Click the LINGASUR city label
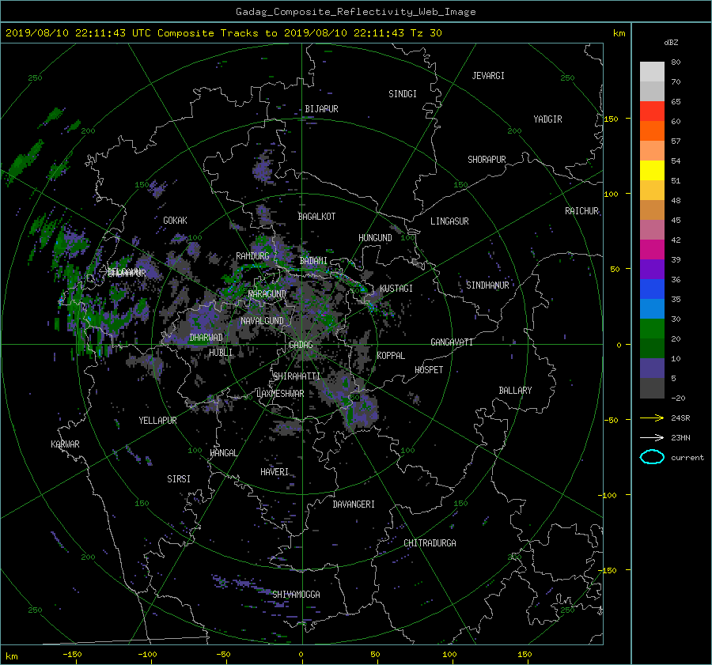Viewport: 712px width, 665px height. (x=449, y=221)
